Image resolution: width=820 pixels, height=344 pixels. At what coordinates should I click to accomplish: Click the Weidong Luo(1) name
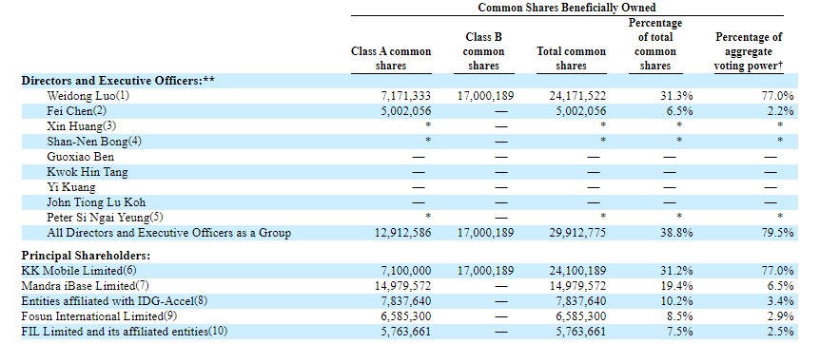click(88, 96)
